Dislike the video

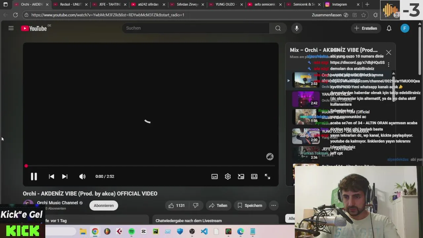[x=196, y=206]
